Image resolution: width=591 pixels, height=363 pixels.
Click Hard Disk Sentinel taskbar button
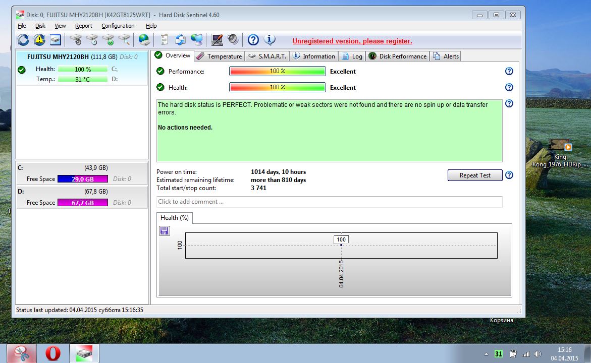pos(84,353)
